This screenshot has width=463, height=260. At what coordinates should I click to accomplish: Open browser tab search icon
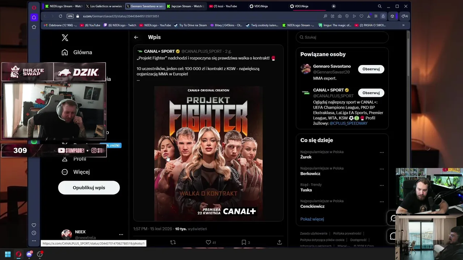coord(379,6)
